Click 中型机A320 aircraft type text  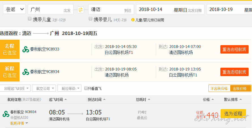(x=19, y=118)
